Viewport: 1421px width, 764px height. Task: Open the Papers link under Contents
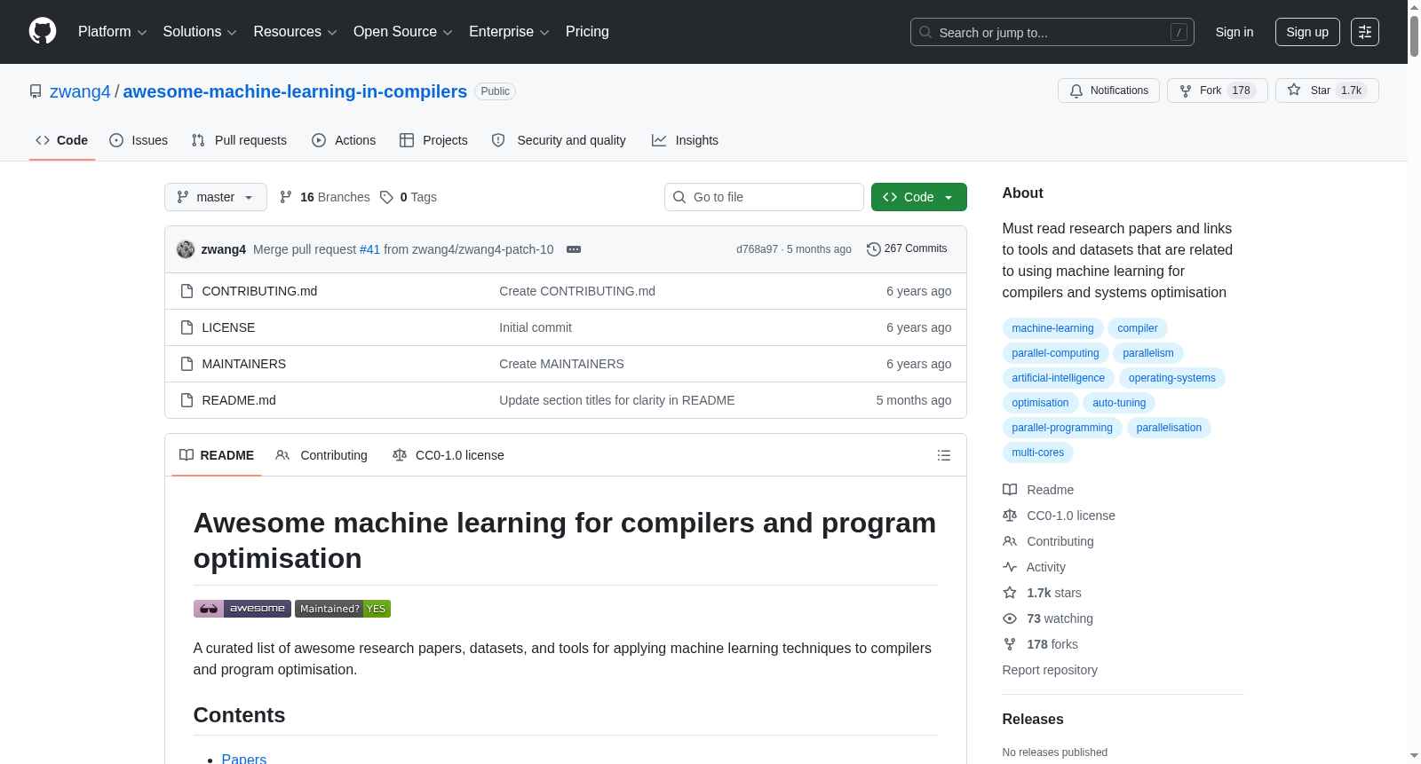[244, 759]
